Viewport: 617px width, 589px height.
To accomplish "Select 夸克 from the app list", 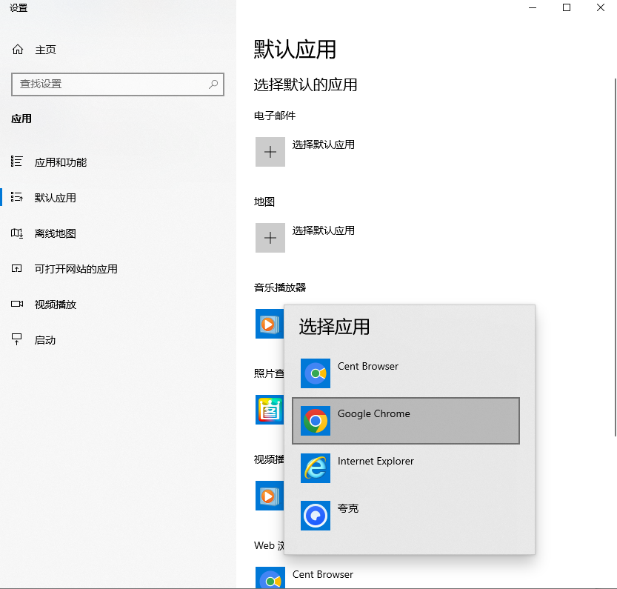I will (x=406, y=516).
